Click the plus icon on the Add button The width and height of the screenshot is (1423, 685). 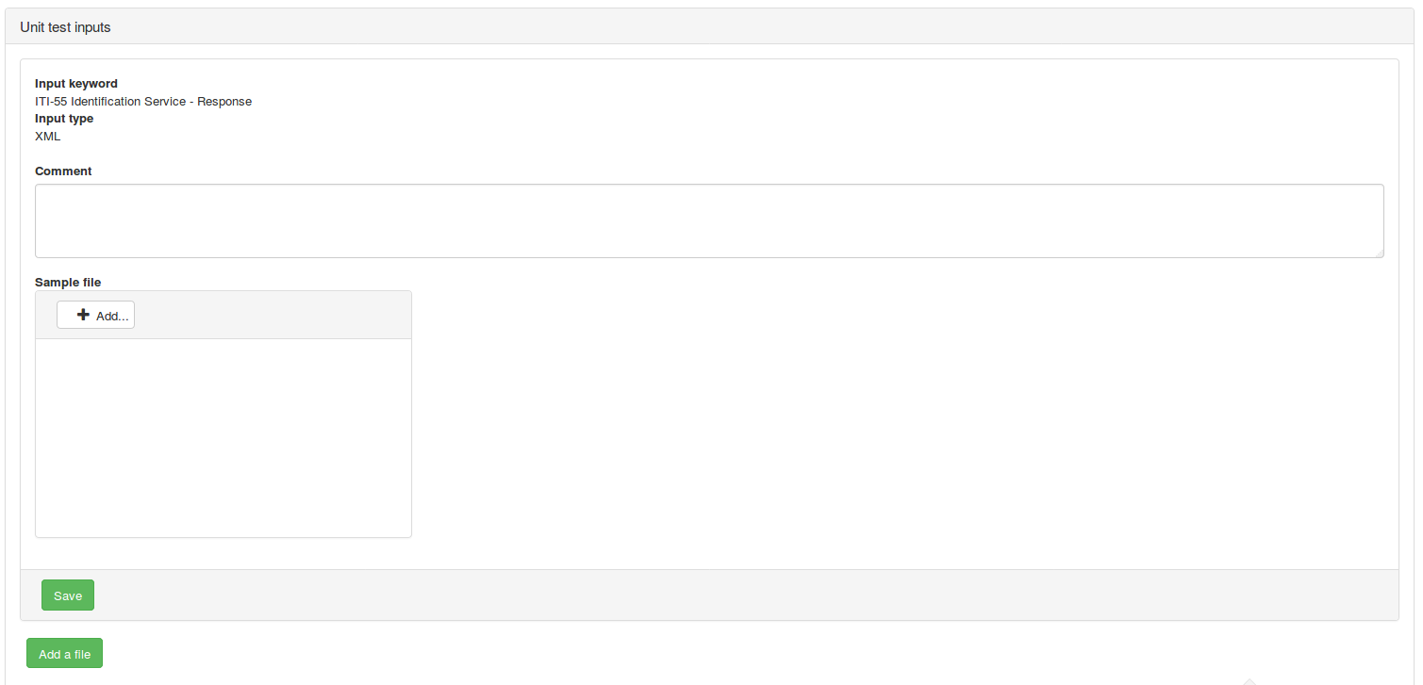click(x=83, y=315)
